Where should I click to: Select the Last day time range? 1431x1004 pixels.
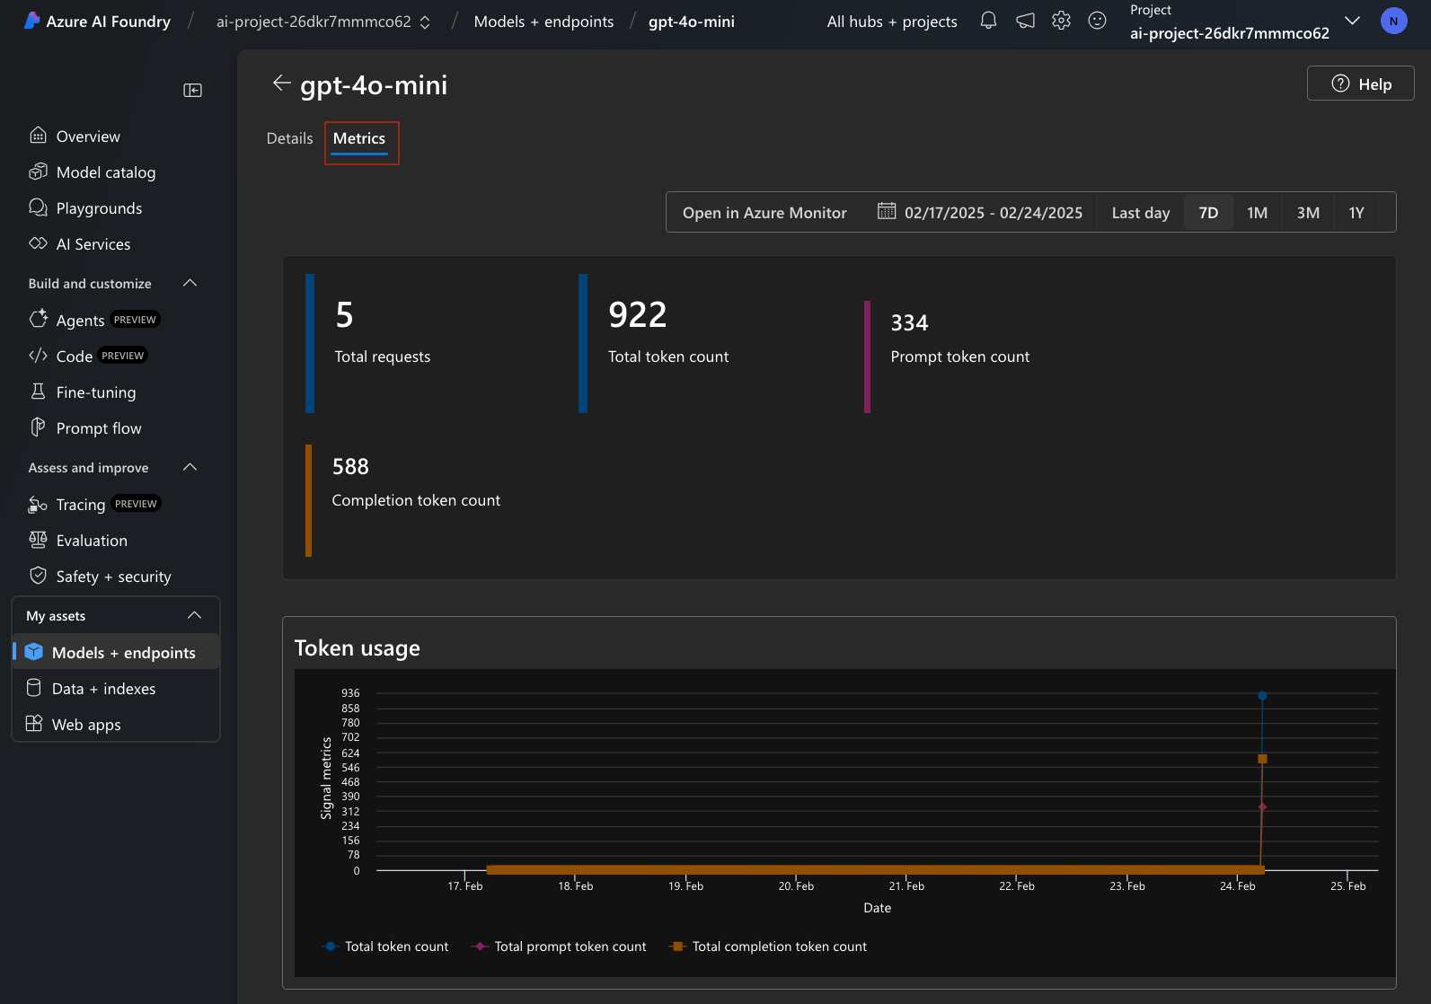(1141, 213)
